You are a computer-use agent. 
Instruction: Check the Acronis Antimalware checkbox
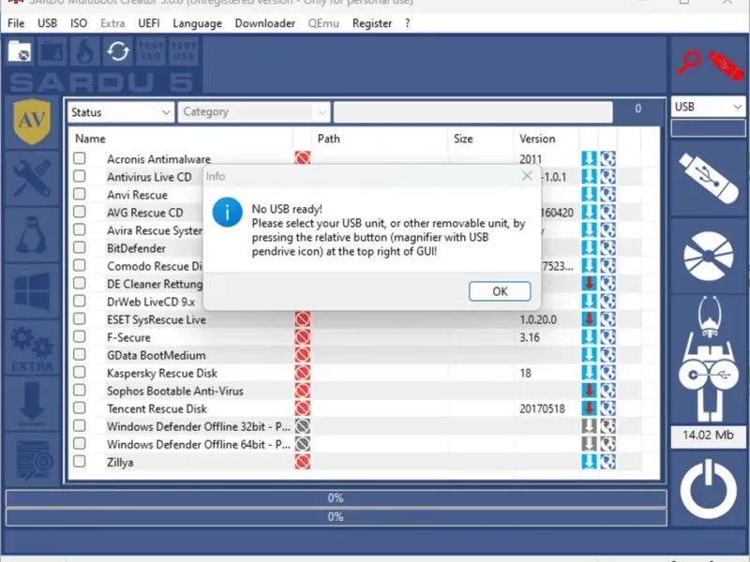pos(80,158)
